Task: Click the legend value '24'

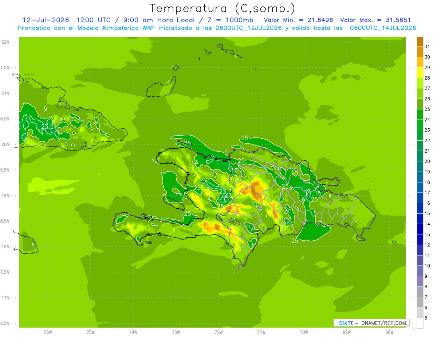Action: click(428, 120)
